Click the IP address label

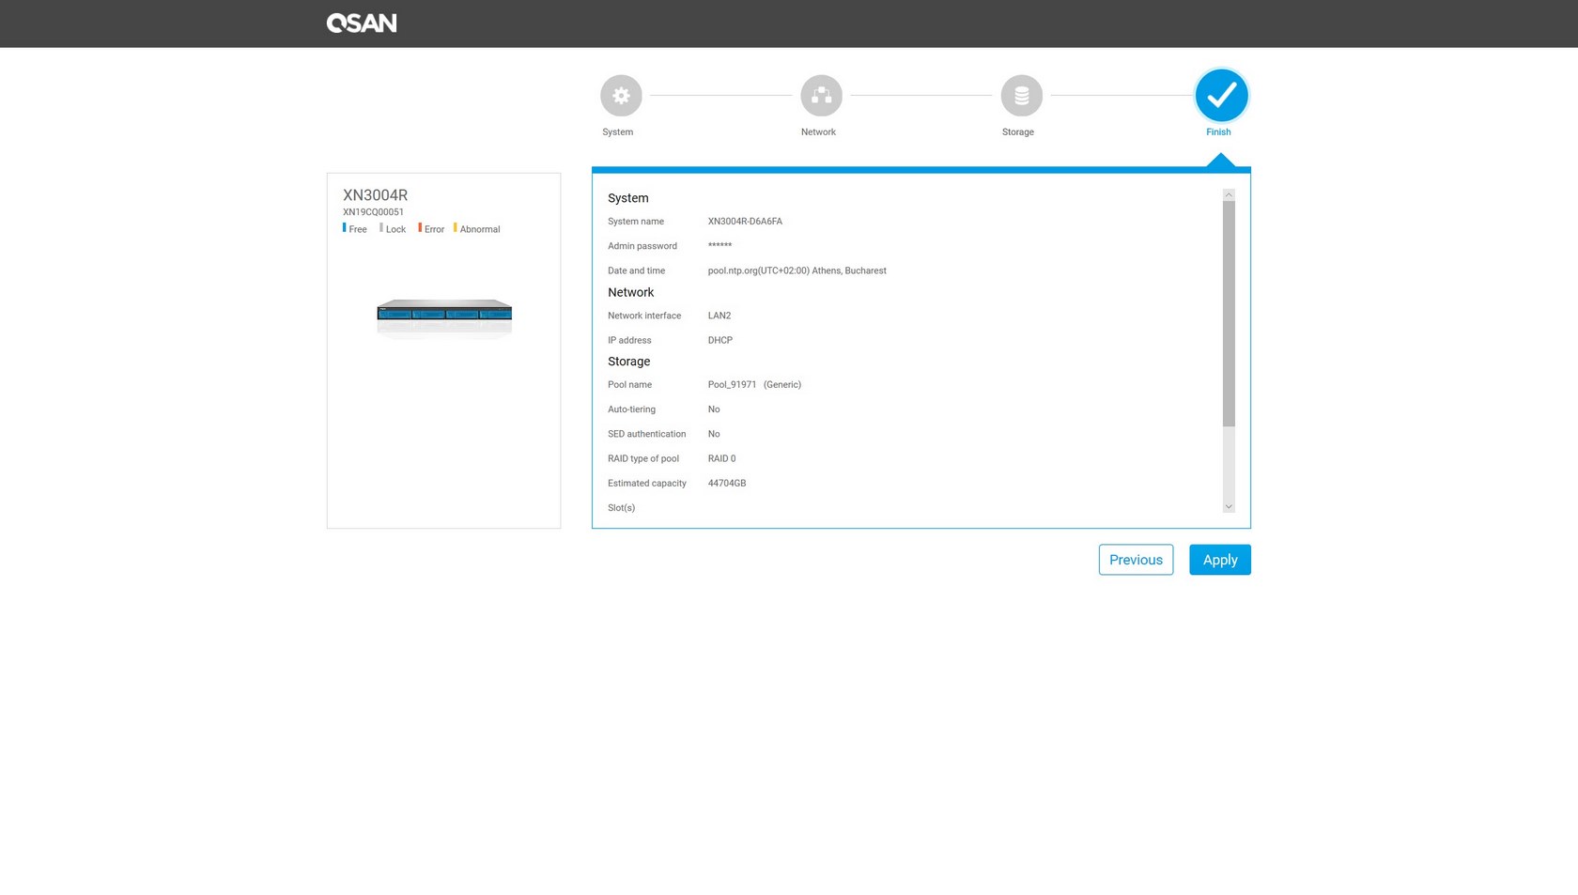tap(629, 340)
